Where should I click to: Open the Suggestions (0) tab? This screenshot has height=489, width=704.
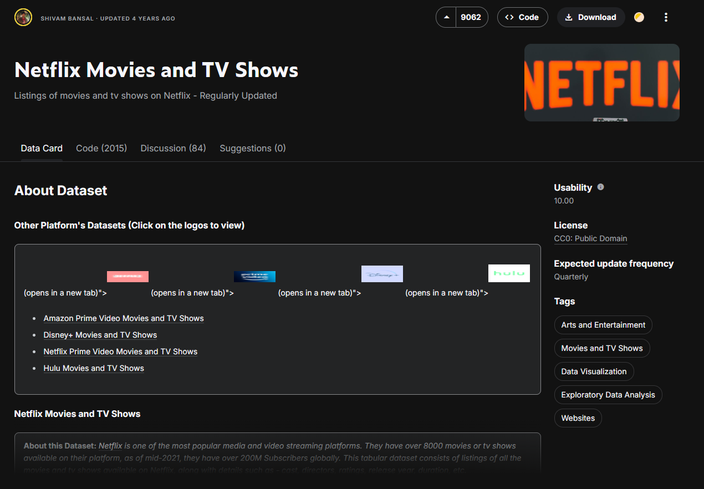click(253, 148)
